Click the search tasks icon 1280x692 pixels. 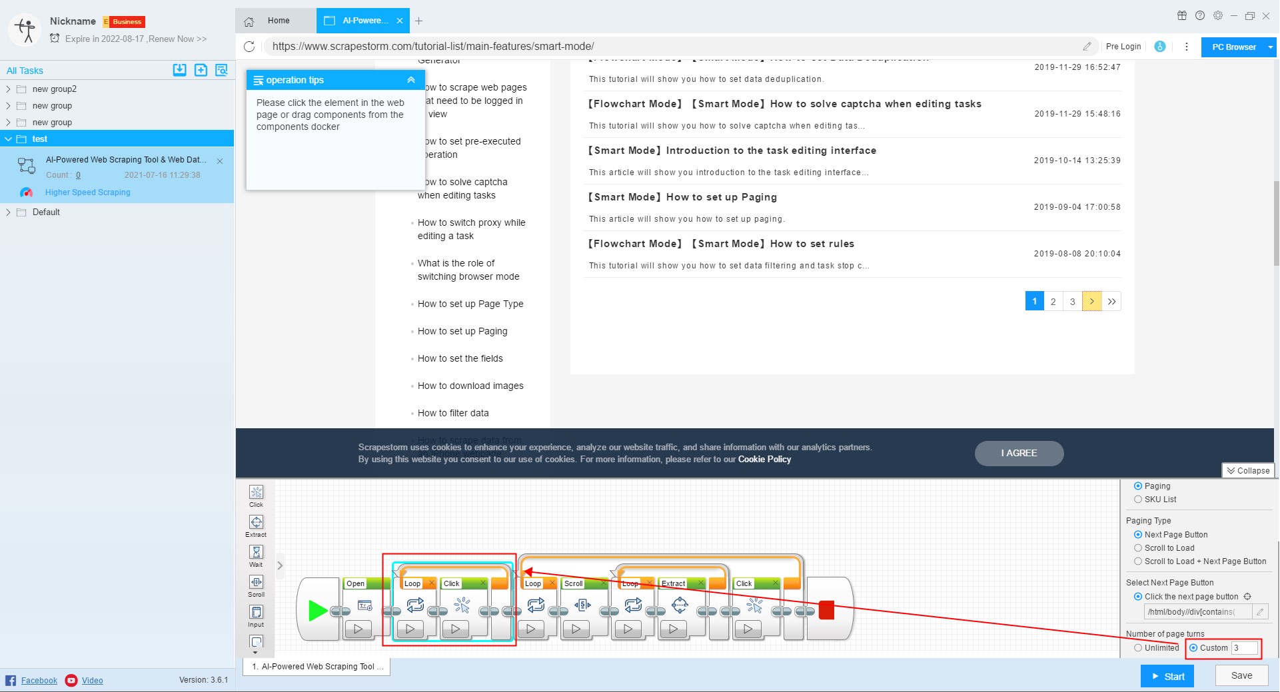[x=222, y=70]
